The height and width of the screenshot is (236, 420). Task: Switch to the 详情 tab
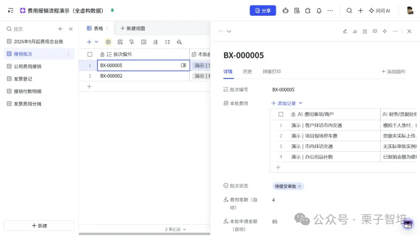pos(228,72)
